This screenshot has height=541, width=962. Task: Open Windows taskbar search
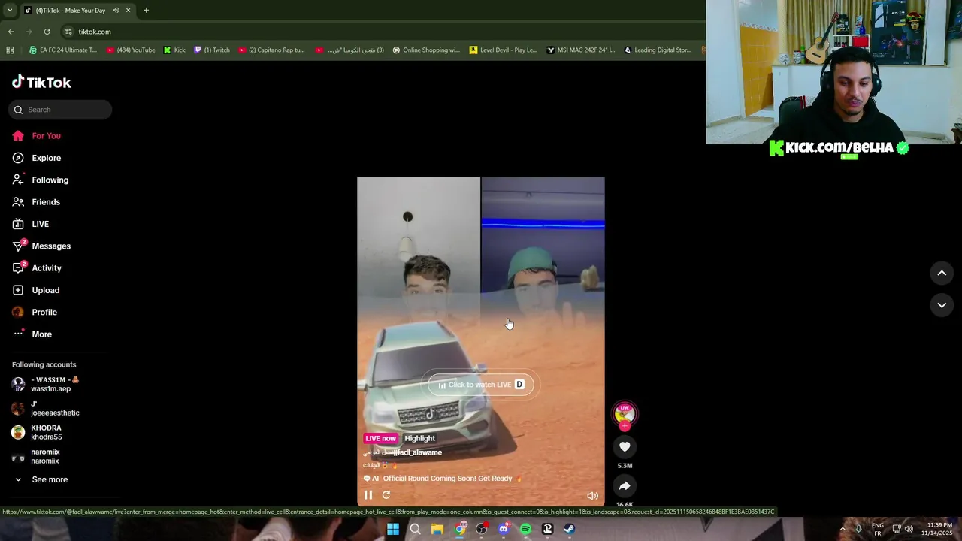click(x=415, y=529)
